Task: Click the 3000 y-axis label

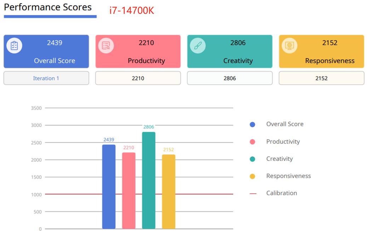Action: pos(36,125)
